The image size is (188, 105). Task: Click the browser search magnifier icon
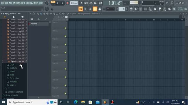9,14
